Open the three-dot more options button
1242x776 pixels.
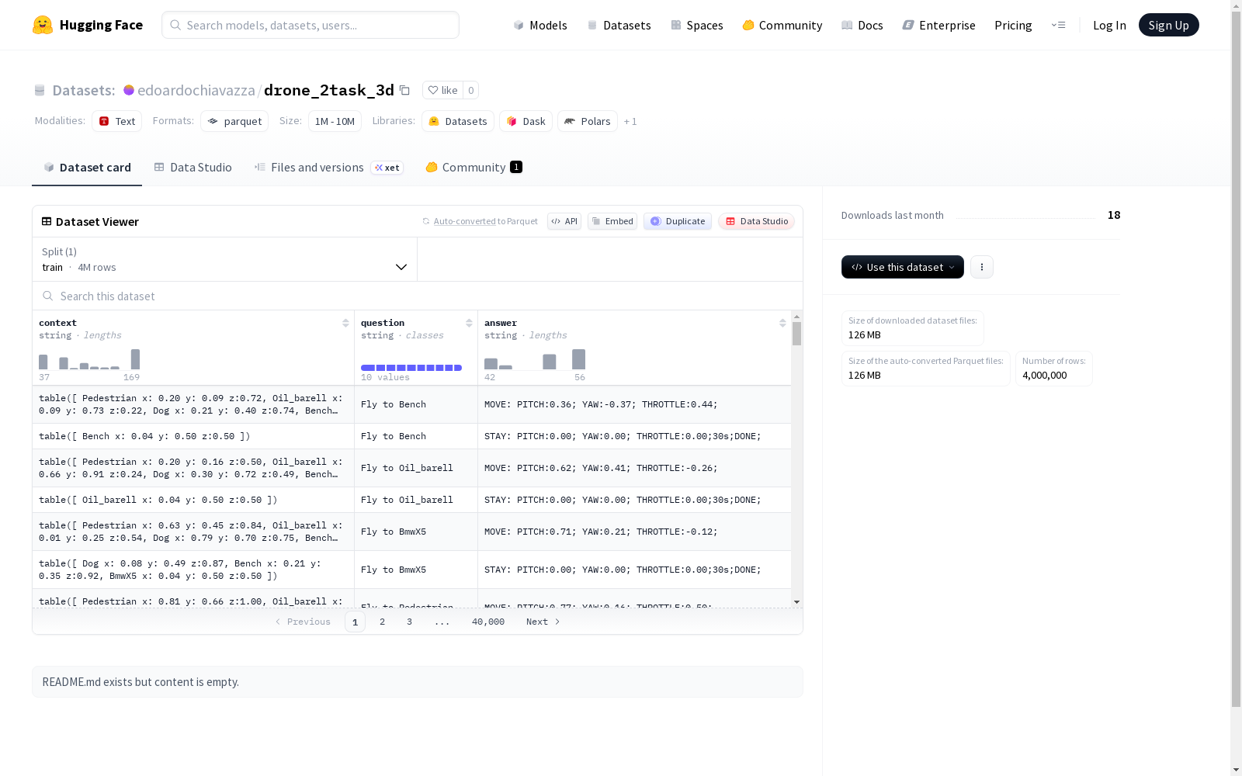pos(982,267)
